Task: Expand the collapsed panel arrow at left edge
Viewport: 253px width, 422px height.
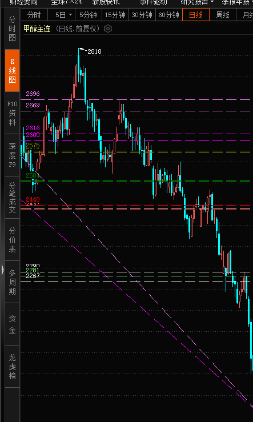Action: (x=2, y=269)
